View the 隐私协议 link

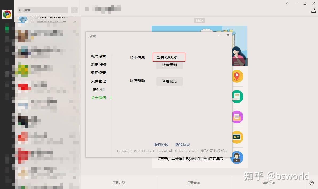[x=183, y=145]
